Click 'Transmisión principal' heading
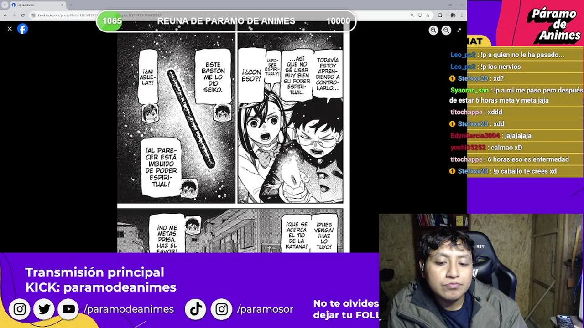This screenshot has width=584, height=328. (x=94, y=272)
